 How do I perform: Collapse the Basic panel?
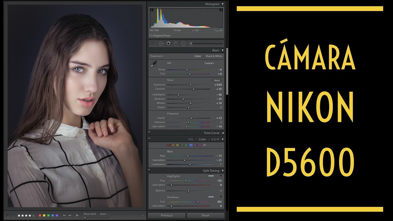click(223, 50)
